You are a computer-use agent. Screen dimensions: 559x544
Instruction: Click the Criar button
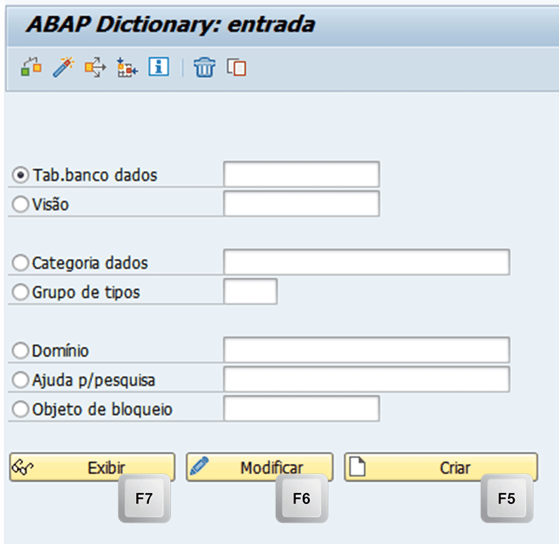[x=441, y=467]
